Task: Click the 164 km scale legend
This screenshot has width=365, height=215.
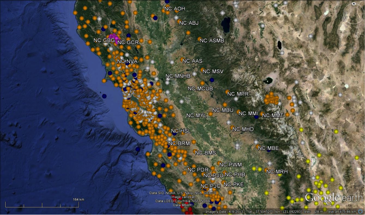Action: [x=42, y=203]
